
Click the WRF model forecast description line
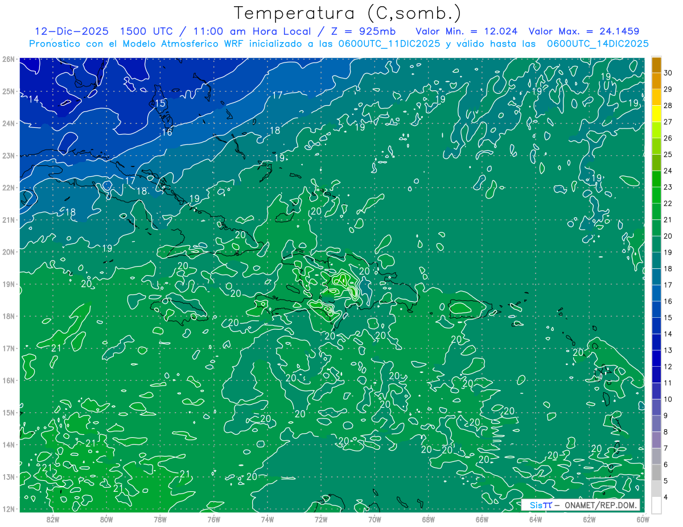339,43
